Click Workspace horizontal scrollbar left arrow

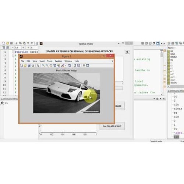169,86
